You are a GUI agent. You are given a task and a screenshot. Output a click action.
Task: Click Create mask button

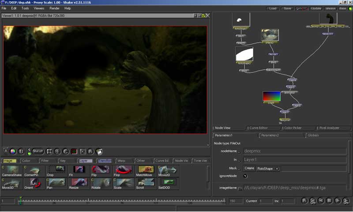pos(249,168)
